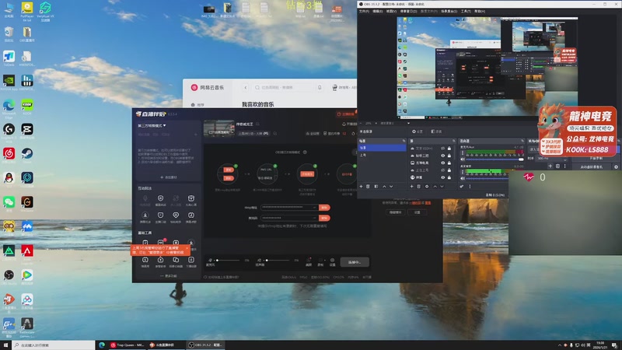Viewport: 622px width, 350px height.
Task: Adjust the 麦克风/Aux volume slider in OBS mixer
Action: pyautogui.click(x=494, y=159)
